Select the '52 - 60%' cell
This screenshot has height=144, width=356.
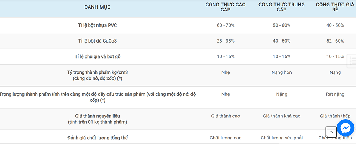point(335,41)
